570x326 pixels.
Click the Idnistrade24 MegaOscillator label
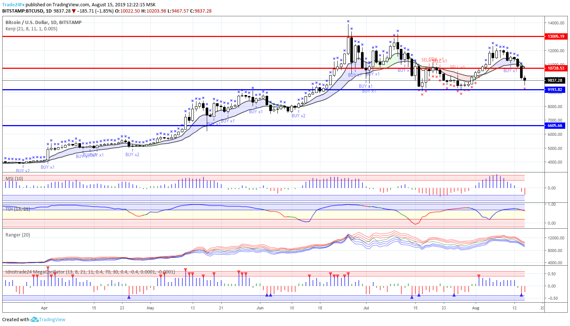[x=90, y=272]
